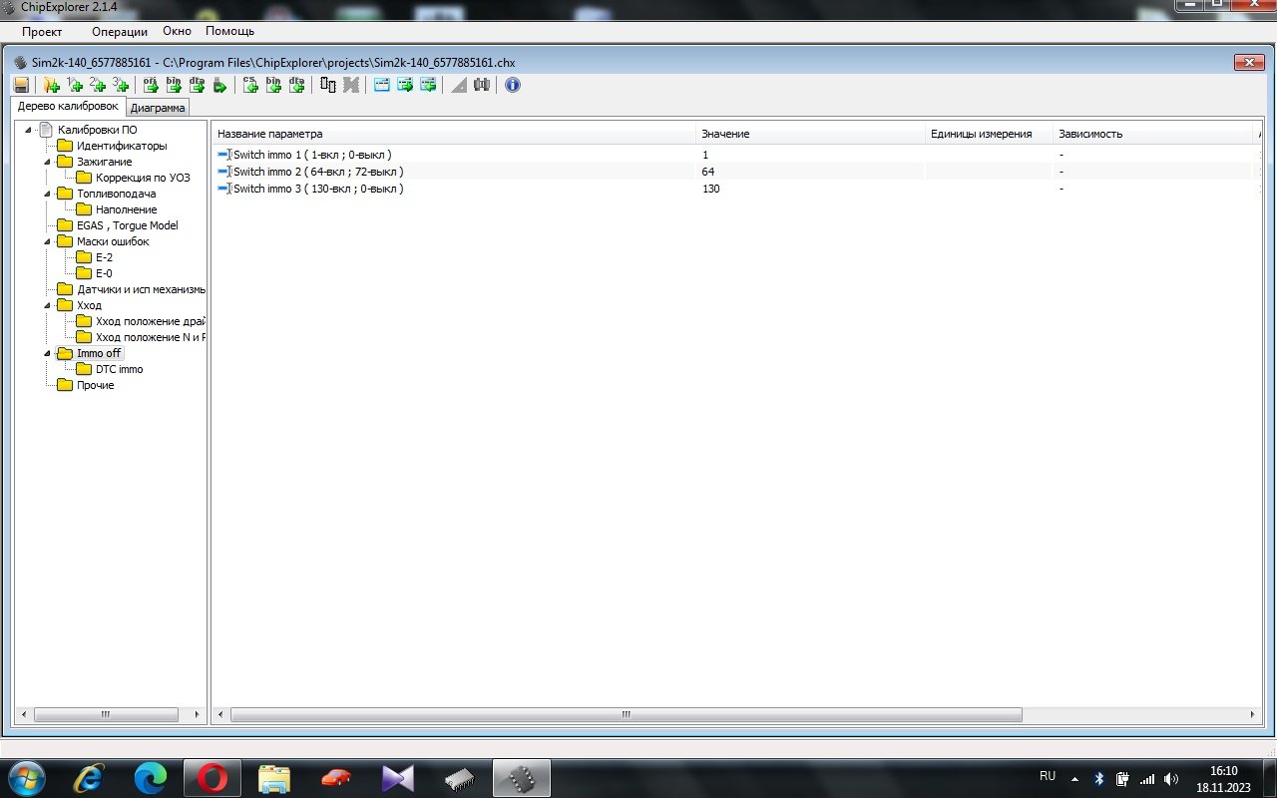
Task: Click the Значение column header
Action: click(x=725, y=134)
